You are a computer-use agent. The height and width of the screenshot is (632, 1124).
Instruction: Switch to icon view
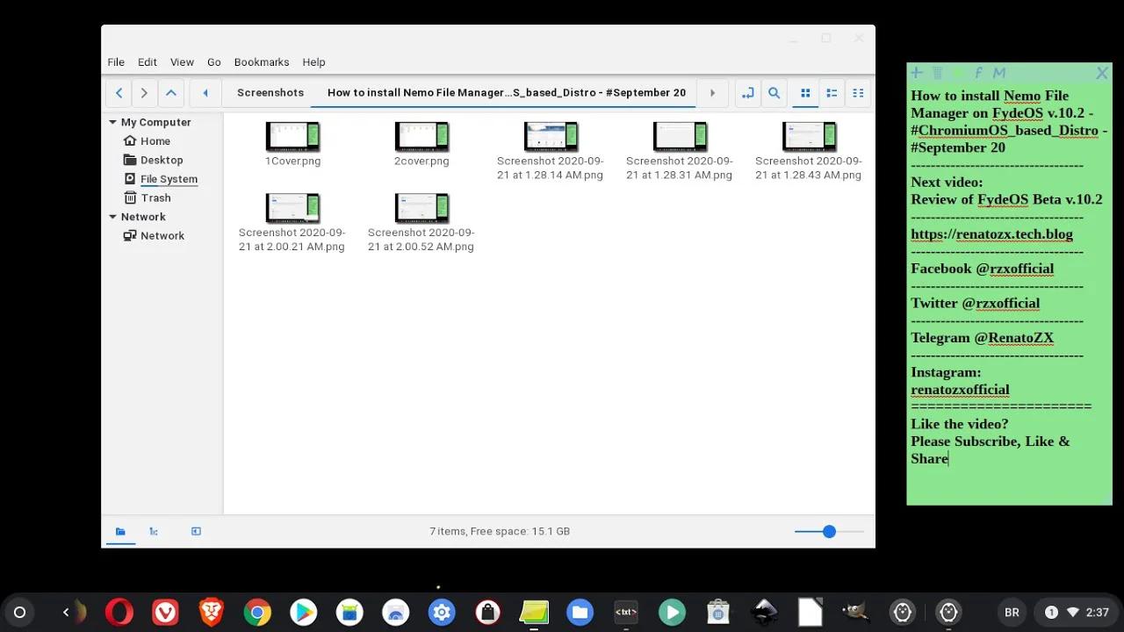pos(805,92)
